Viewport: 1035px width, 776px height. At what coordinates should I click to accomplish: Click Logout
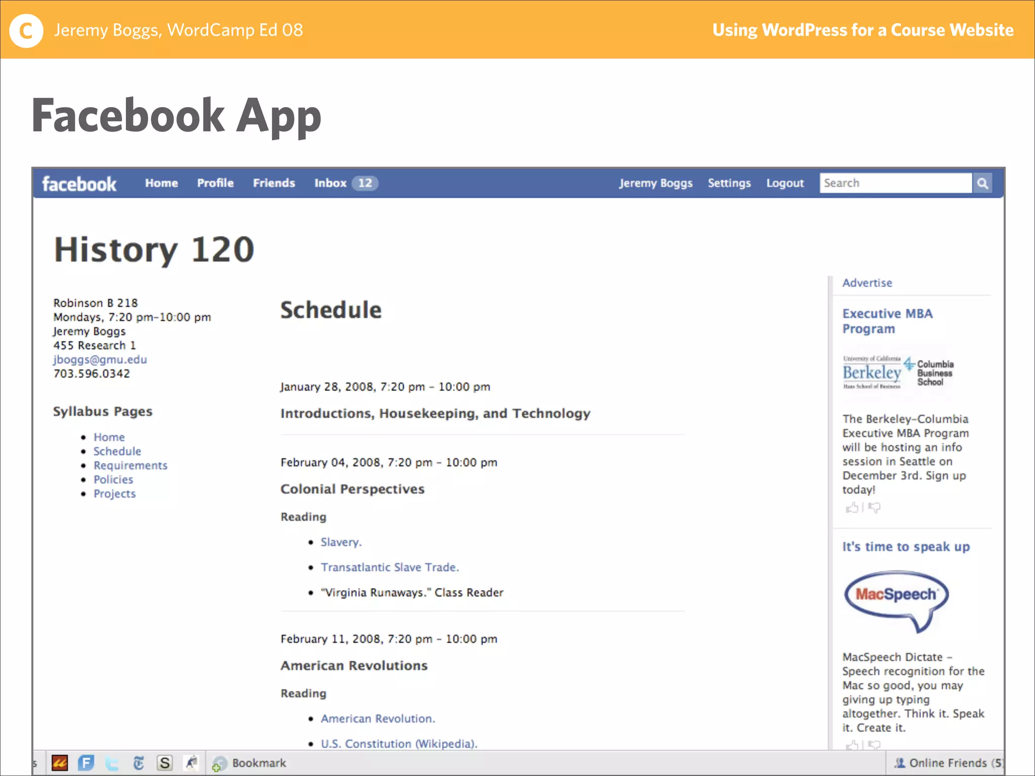[x=785, y=183]
